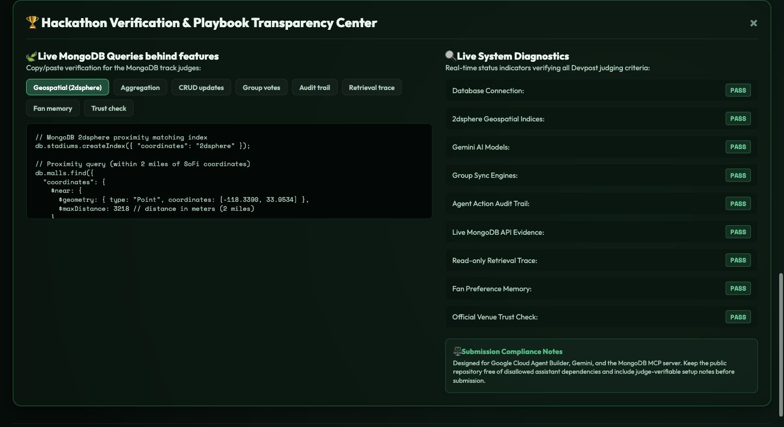The height and width of the screenshot is (427, 784).
Task: Click the PASS badge for Read-only Retrieval Trace
Action: pos(738,260)
